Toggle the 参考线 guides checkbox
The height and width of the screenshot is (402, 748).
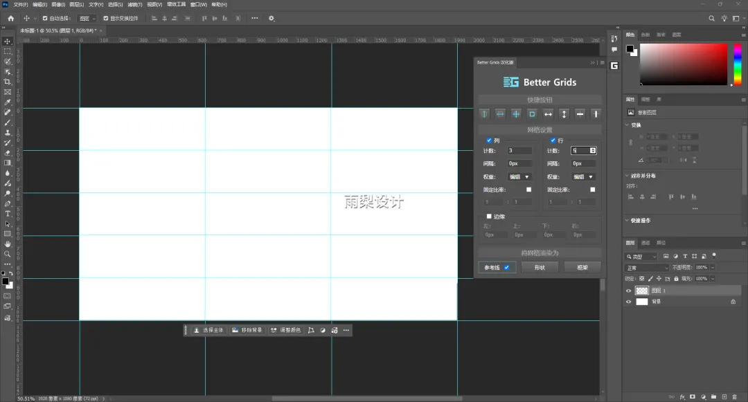506,267
